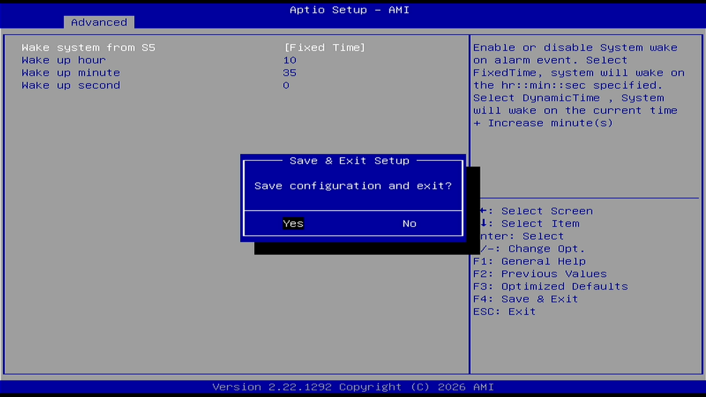The height and width of the screenshot is (397, 706).
Task: Click the Change Opt. key hint
Action: [x=532, y=249]
